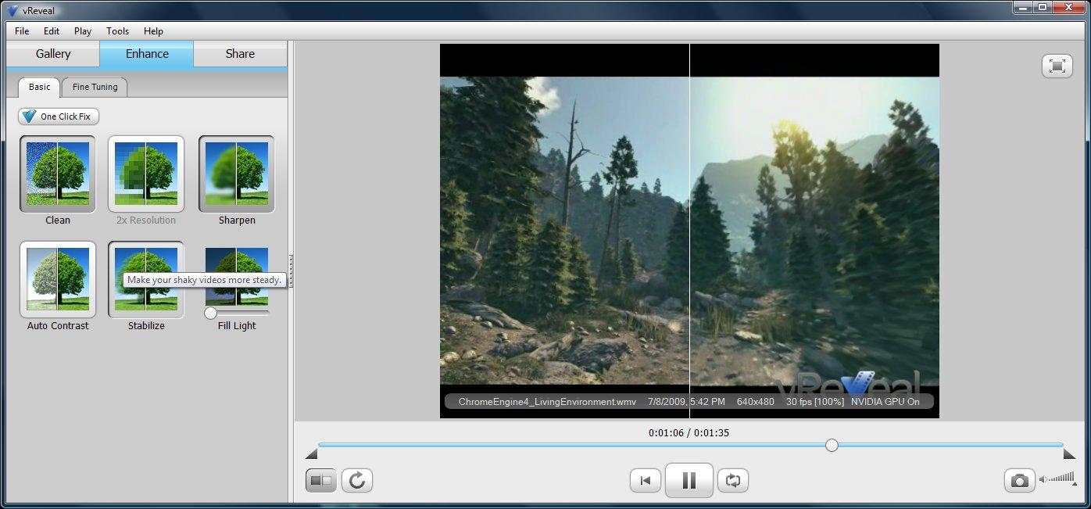Mute audio with the speaker icon
Viewport: 1091px width, 509px height.
coord(1043,479)
